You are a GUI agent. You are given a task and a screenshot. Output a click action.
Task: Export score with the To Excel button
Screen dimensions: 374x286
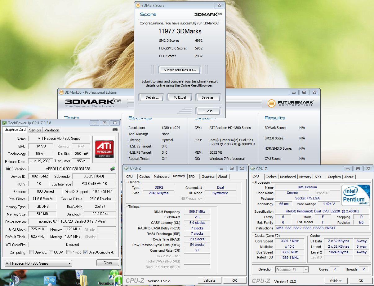pos(180,97)
